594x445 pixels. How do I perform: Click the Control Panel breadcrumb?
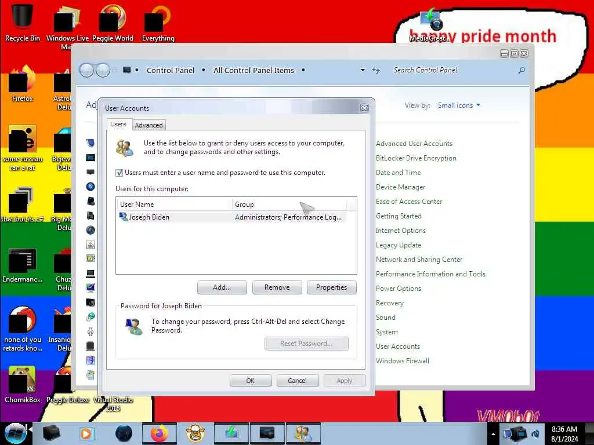tap(170, 70)
